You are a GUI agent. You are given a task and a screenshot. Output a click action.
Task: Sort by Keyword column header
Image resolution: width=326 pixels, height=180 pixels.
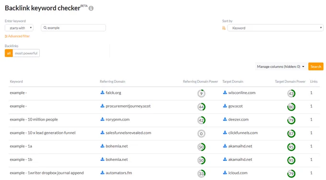coord(16,81)
